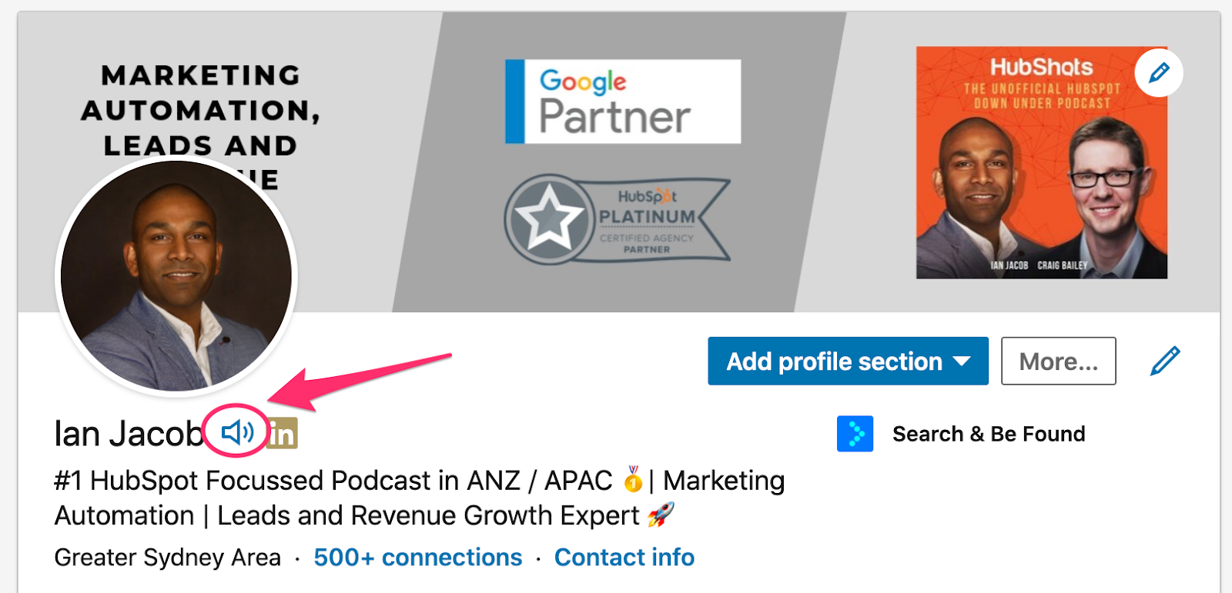
Task: Click the medal emoji in the headline
Action: 631,482
